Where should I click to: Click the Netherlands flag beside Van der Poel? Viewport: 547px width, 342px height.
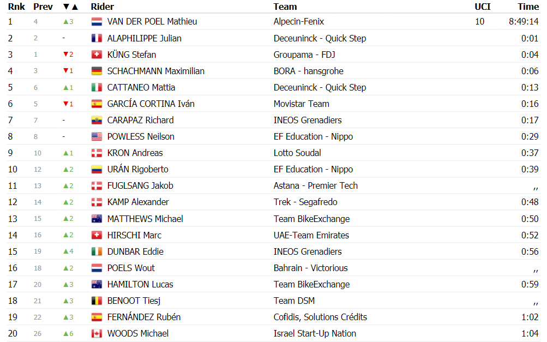(x=97, y=22)
